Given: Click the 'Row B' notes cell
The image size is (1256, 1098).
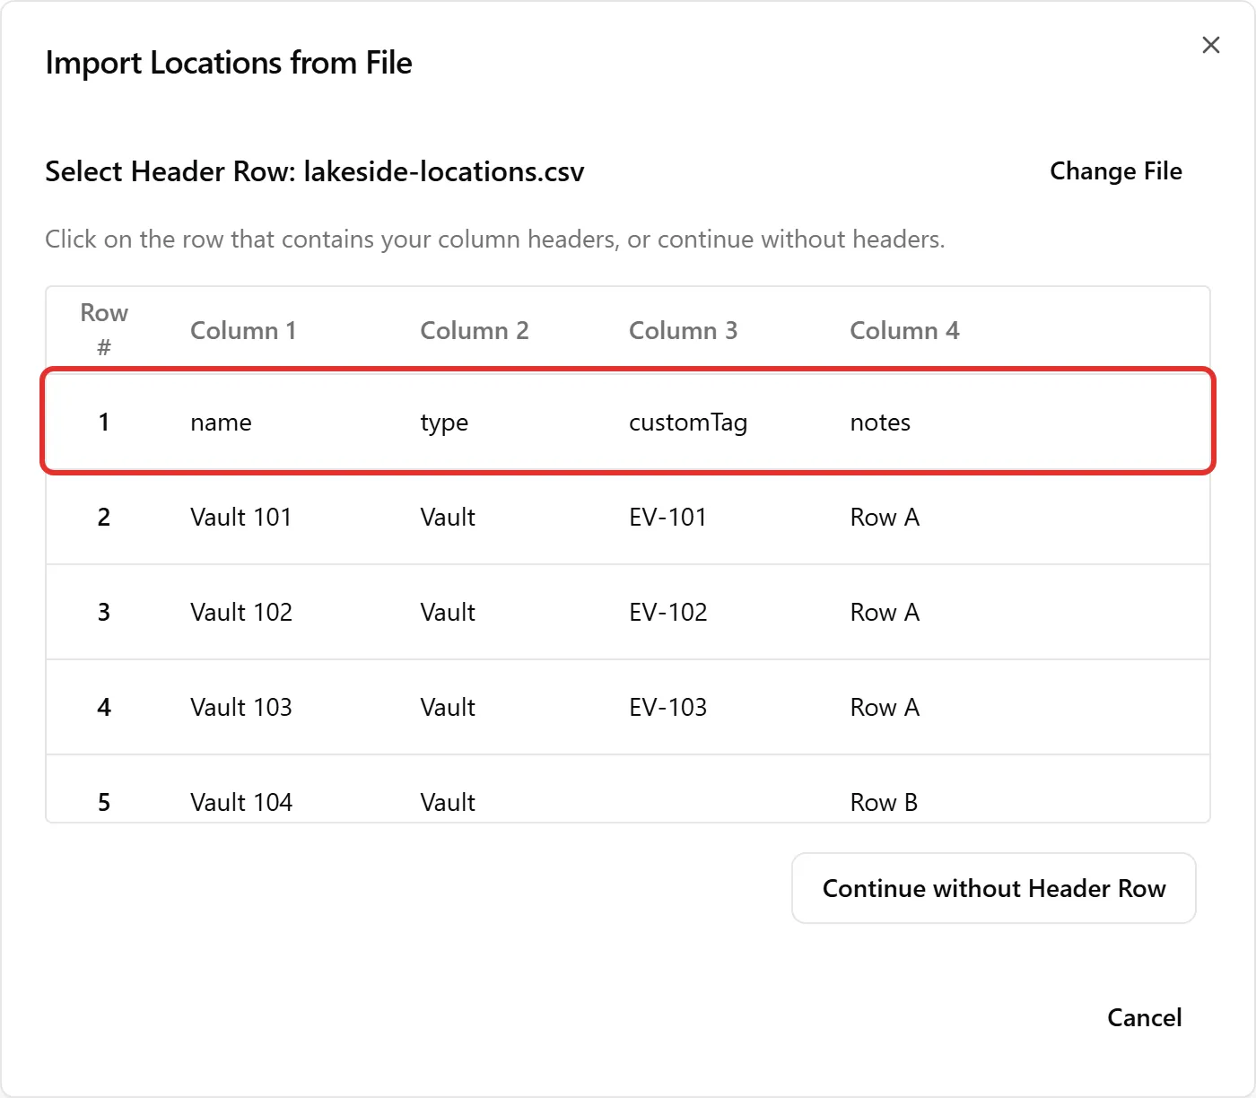Looking at the screenshot, I should click(884, 803).
